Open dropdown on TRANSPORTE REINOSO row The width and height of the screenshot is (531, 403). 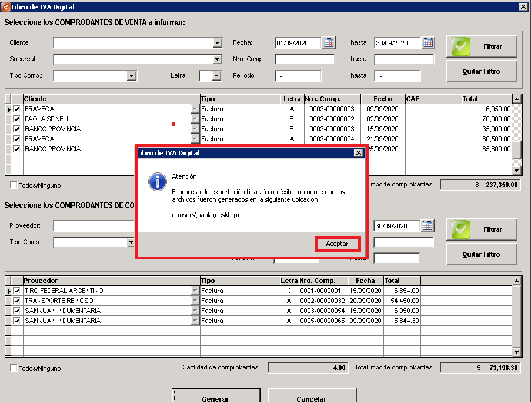tap(195, 301)
